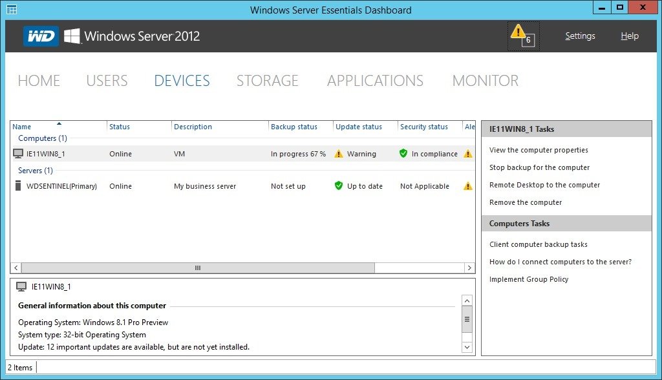Click the horizontal scrollbar right arrow
The height and width of the screenshot is (380, 662).
pyautogui.click(x=469, y=268)
